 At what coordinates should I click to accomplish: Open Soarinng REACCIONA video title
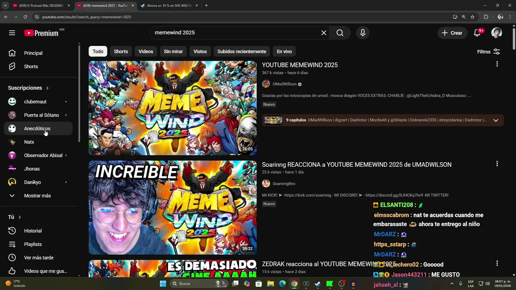pyautogui.click(x=357, y=165)
